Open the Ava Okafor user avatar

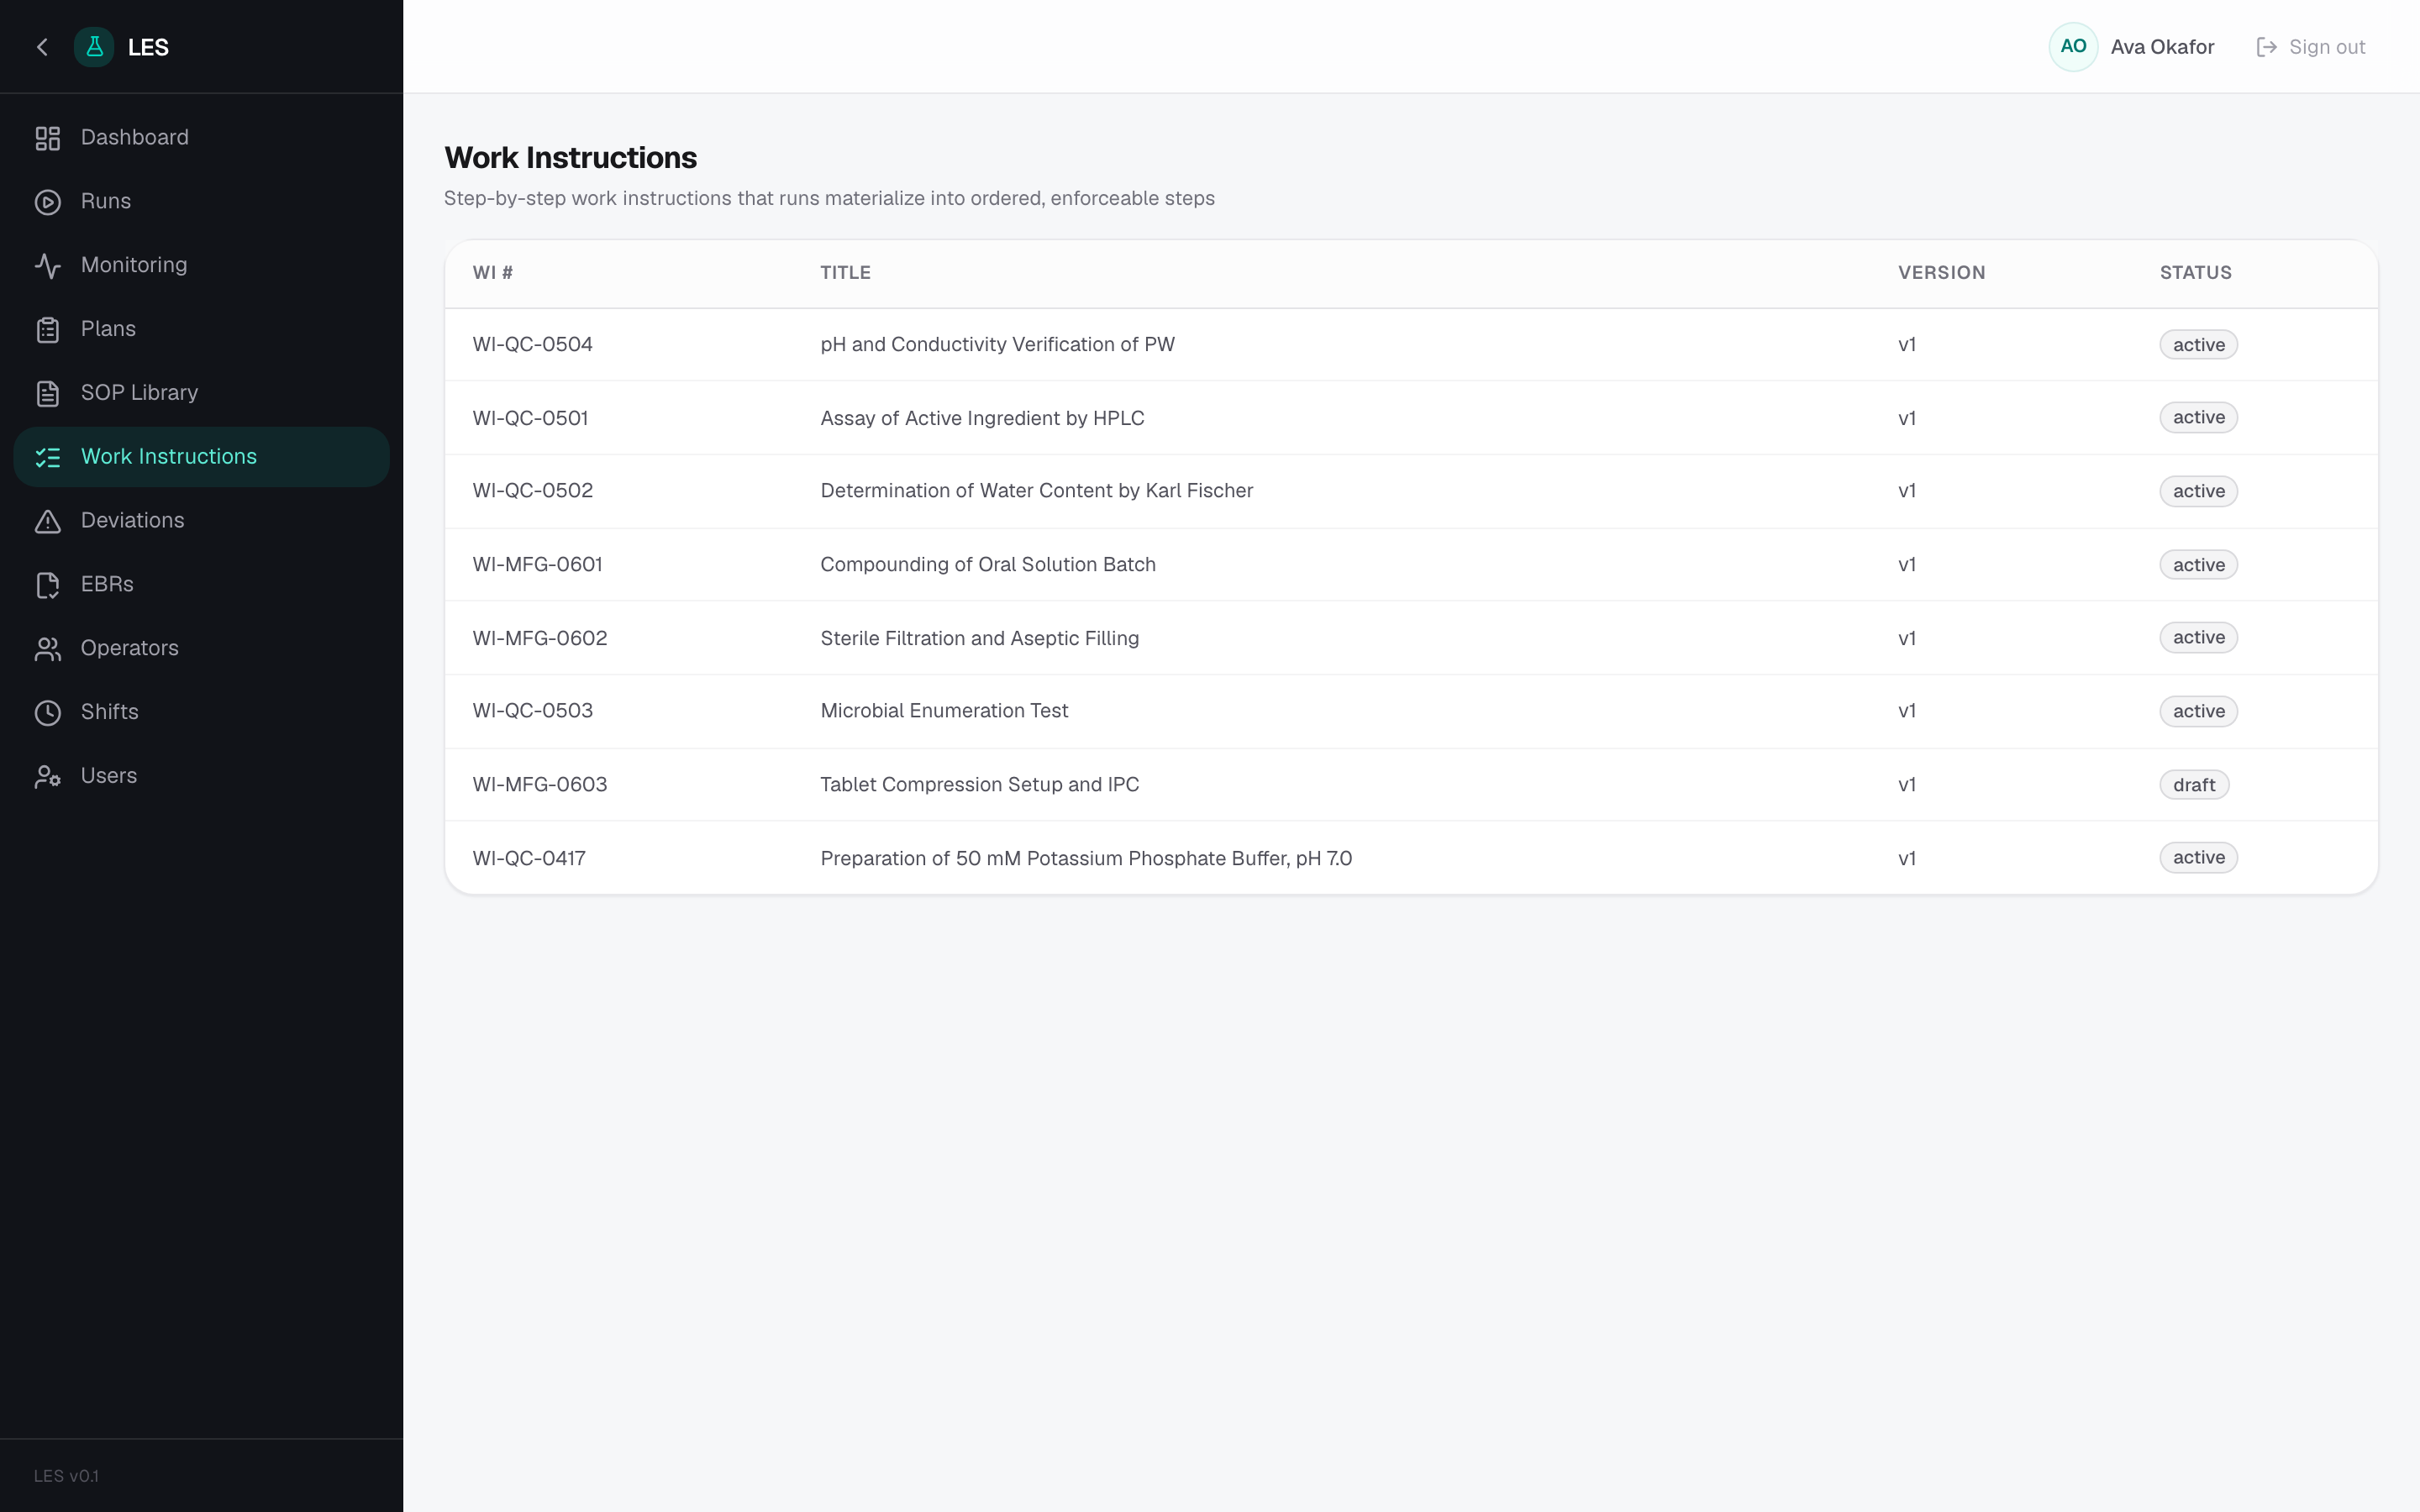tap(2073, 47)
